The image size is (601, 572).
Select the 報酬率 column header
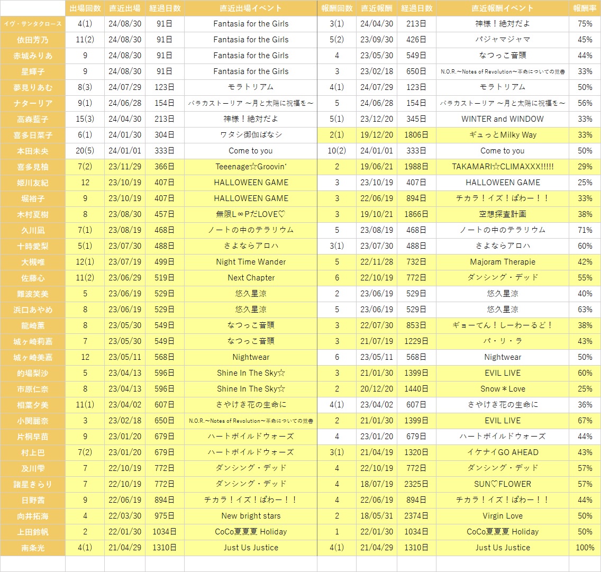pos(585,8)
